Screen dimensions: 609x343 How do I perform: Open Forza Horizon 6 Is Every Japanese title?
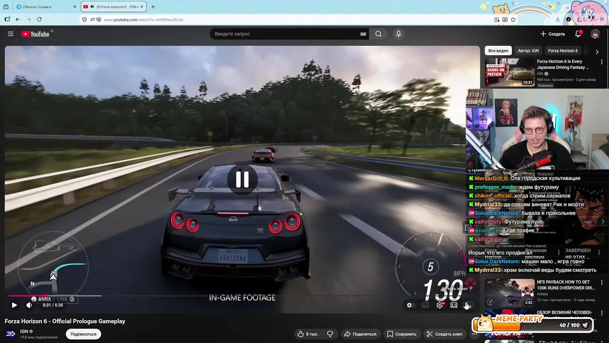pos(563,64)
